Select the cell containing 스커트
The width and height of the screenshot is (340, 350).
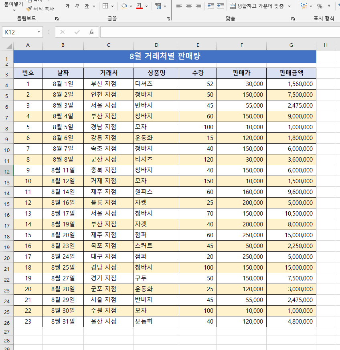tap(156, 246)
